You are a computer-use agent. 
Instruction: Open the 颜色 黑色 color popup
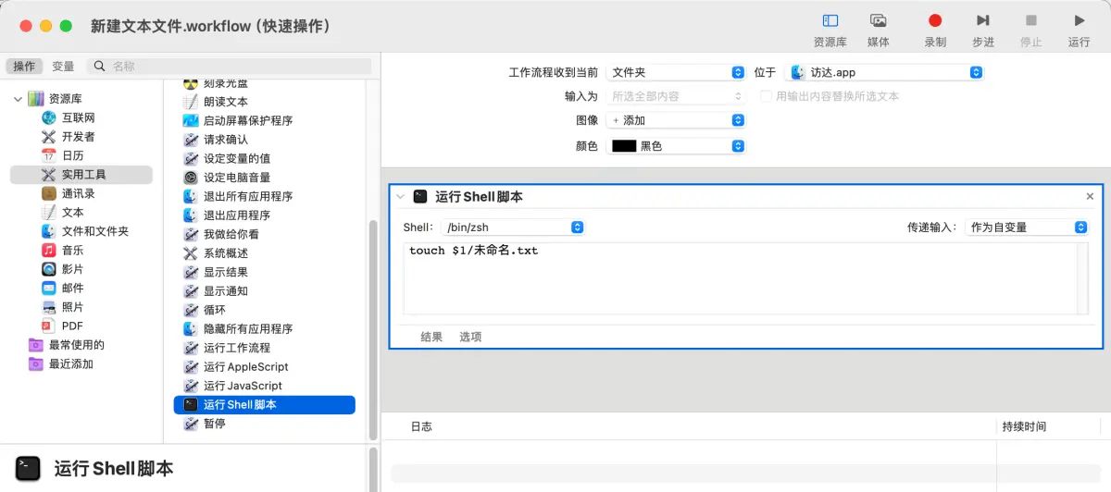point(676,146)
